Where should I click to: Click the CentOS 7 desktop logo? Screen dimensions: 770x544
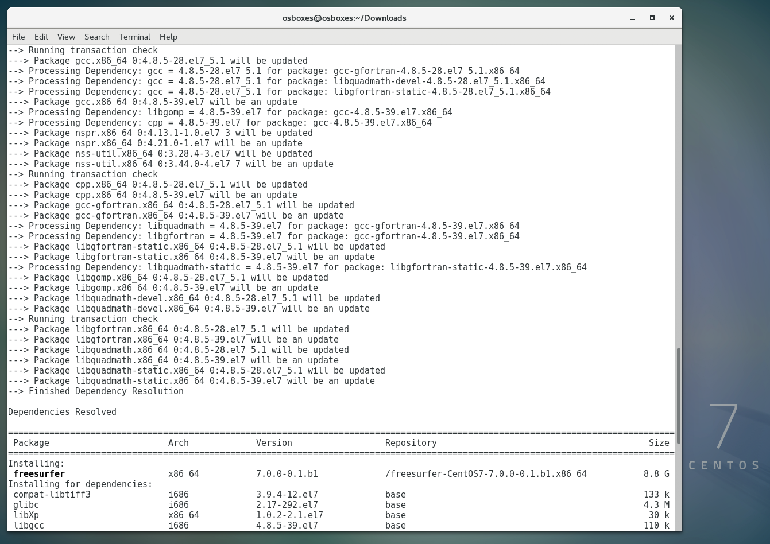(724, 436)
